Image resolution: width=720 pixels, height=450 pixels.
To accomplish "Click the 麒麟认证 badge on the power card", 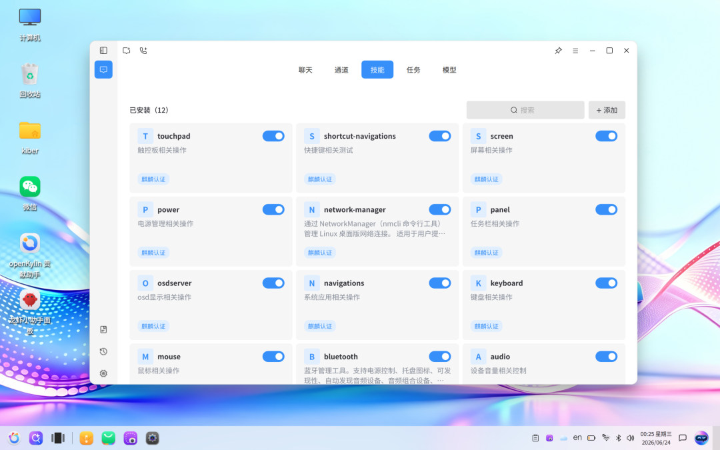I will pos(153,253).
